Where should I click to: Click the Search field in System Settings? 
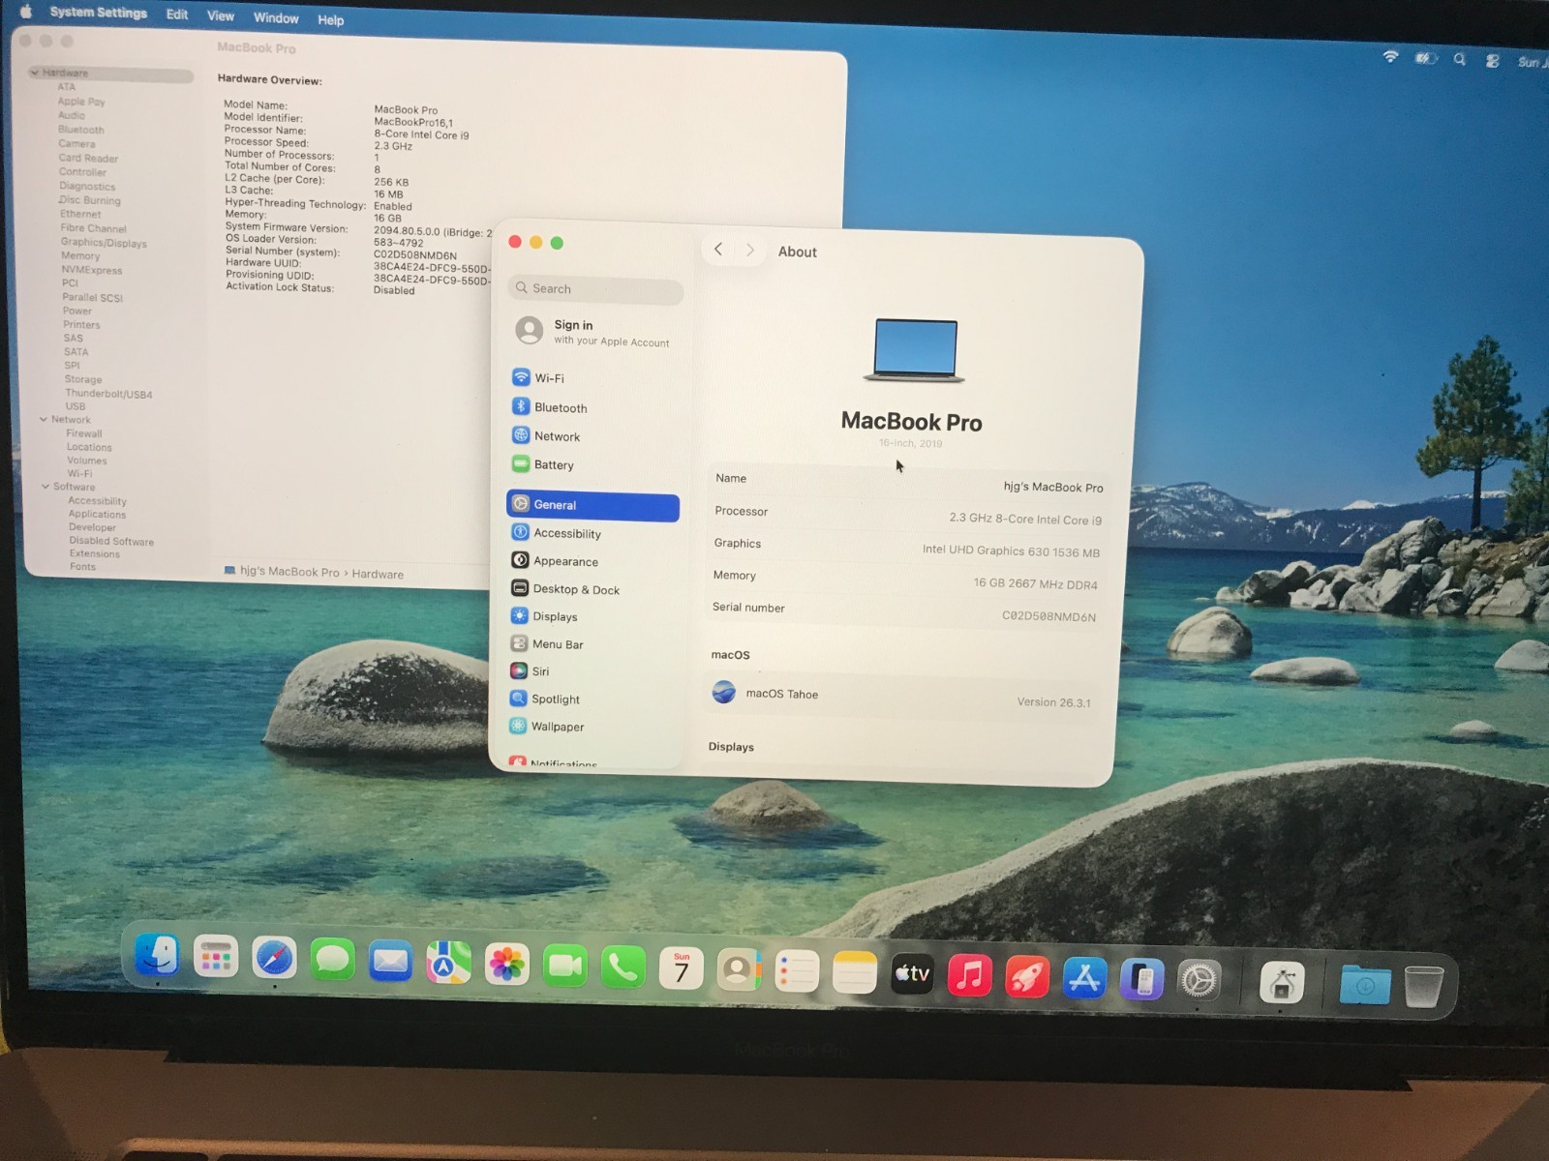coord(595,289)
